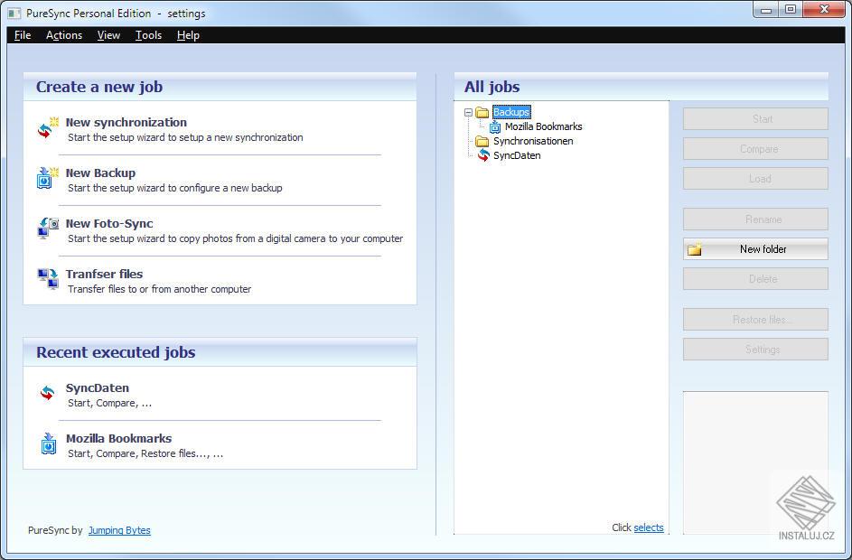The image size is (852, 560).
Task: Click 'Start the setup wizard to setup a new synchronization' text
Action: (185, 137)
